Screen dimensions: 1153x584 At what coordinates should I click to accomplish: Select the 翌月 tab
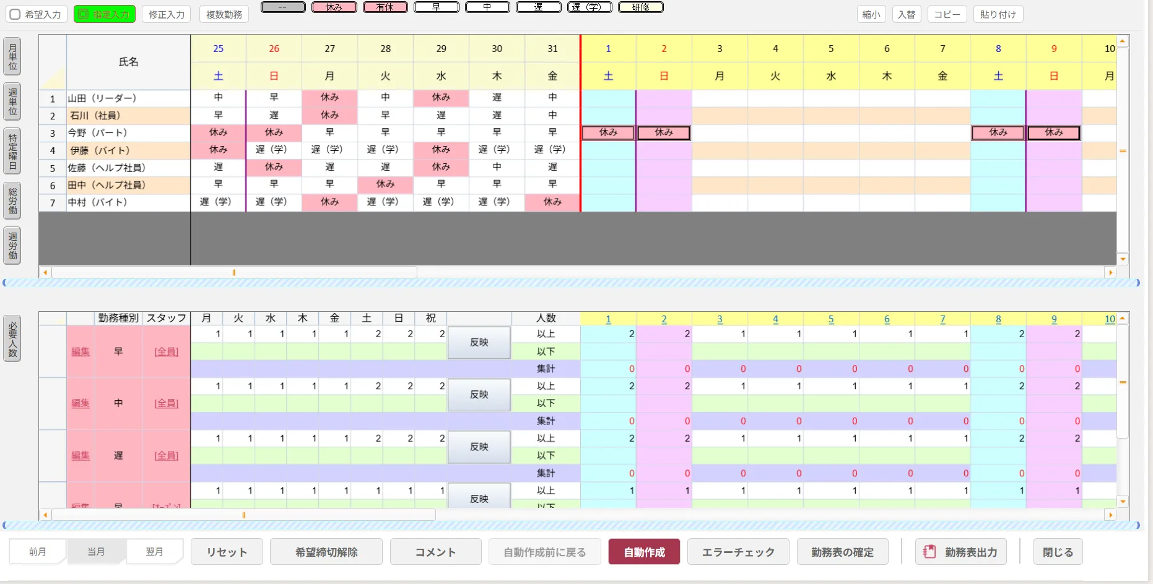155,551
